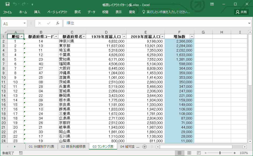Click the zoom slider in status bar
This screenshot has height=156, width=253.
(x=220, y=153)
